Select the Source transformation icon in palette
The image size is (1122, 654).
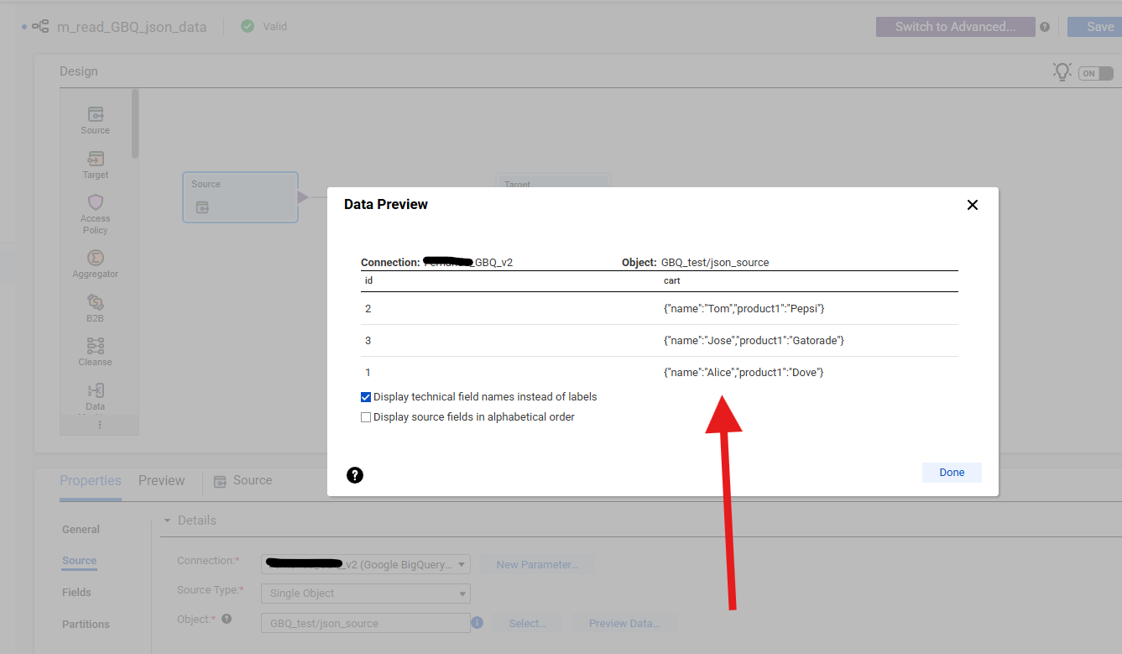(x=96, y=113)
